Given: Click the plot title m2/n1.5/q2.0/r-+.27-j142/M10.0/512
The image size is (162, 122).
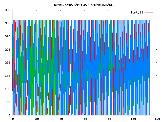Looking at the screenshot, I should [x=84, y=5].
